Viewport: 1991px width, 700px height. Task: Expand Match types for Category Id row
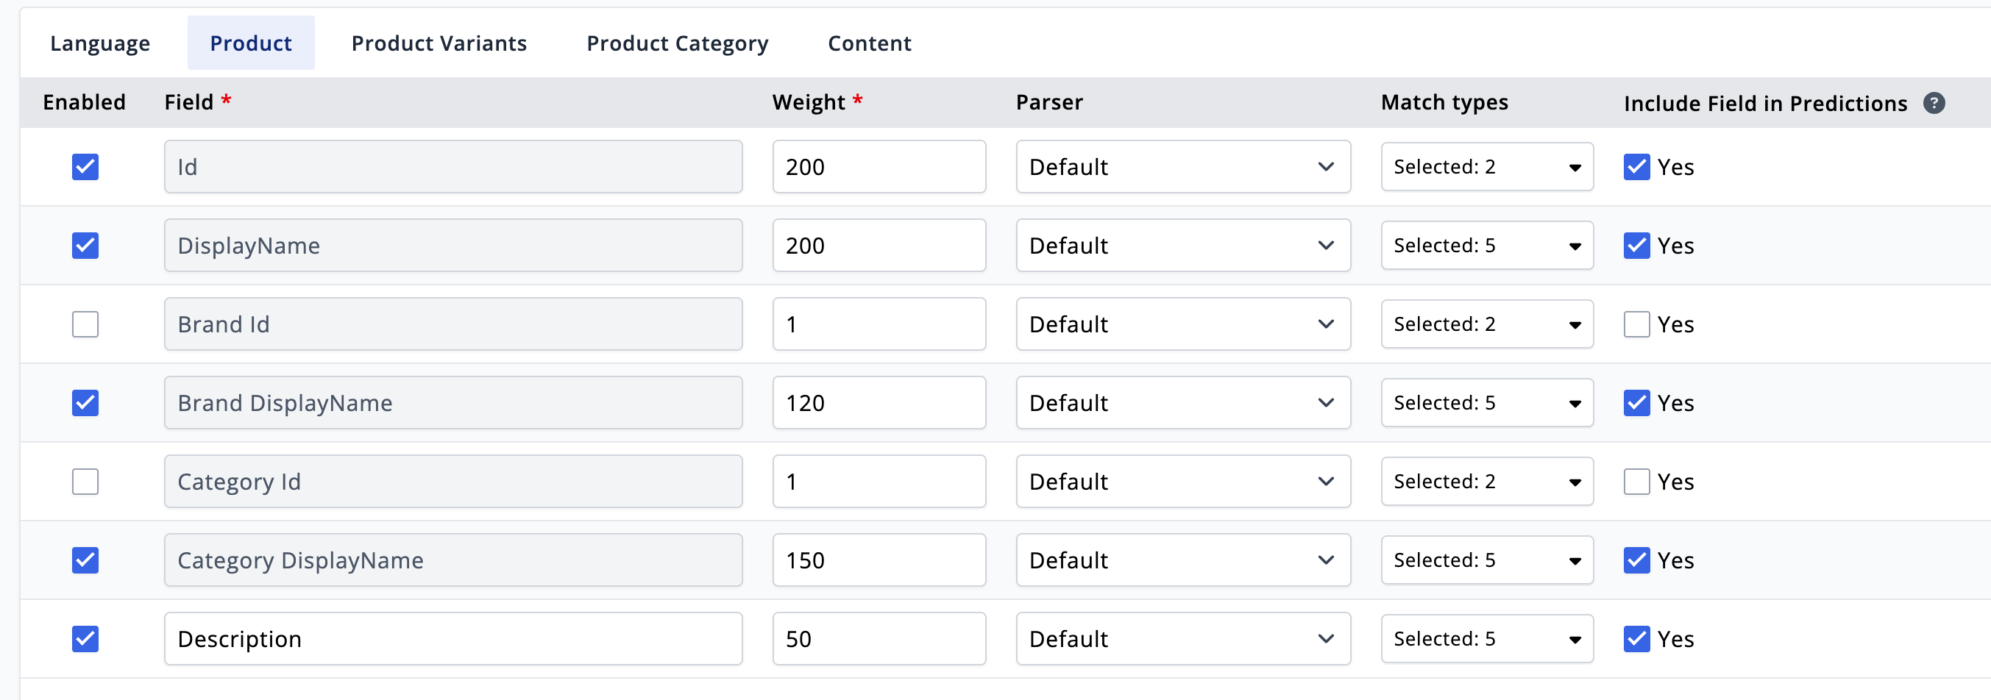click(x=1486, y=482)
